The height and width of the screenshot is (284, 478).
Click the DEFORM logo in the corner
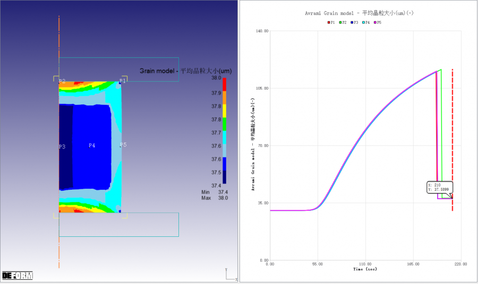[x=18, y=276]
